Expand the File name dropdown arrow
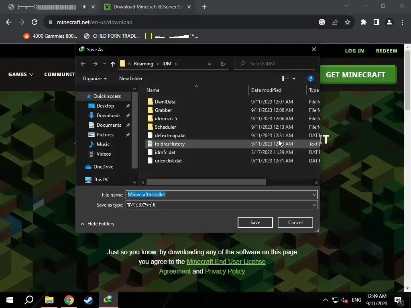 (x=314, y=195)
